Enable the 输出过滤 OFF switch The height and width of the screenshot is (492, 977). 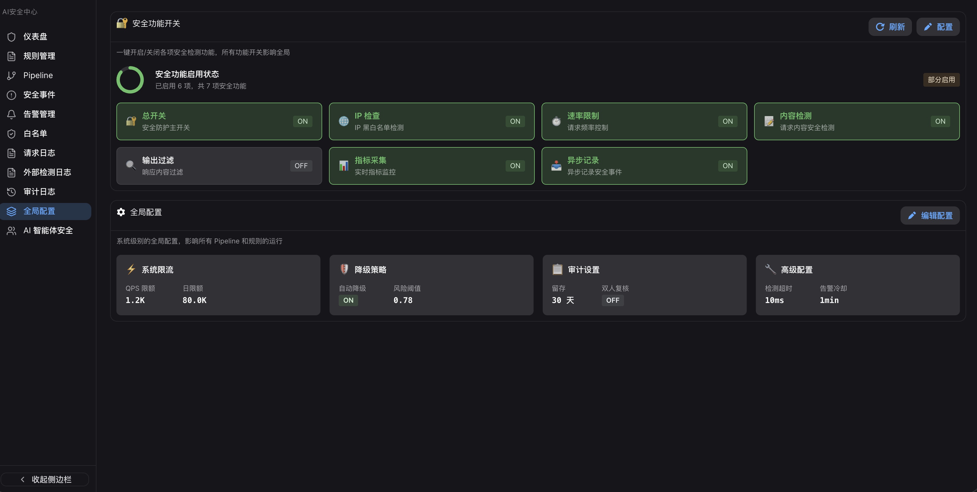pyautogui.click(x=301, y=166)
